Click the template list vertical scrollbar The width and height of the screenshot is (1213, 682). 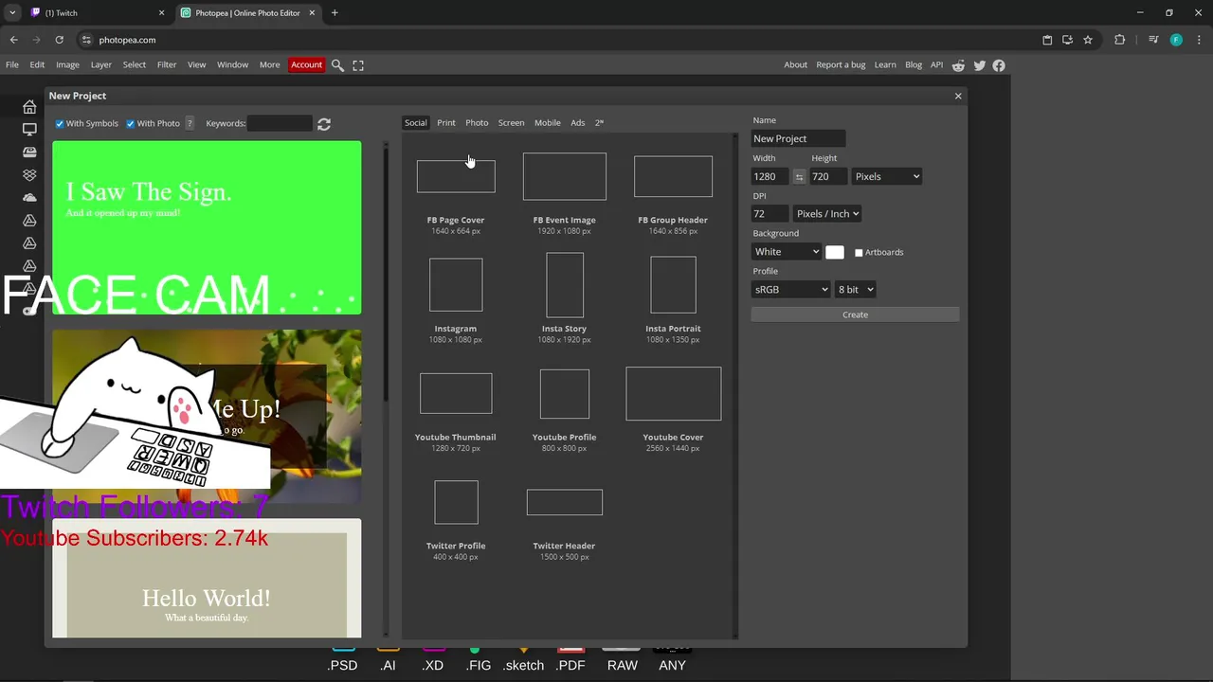[x=386, y=275]
